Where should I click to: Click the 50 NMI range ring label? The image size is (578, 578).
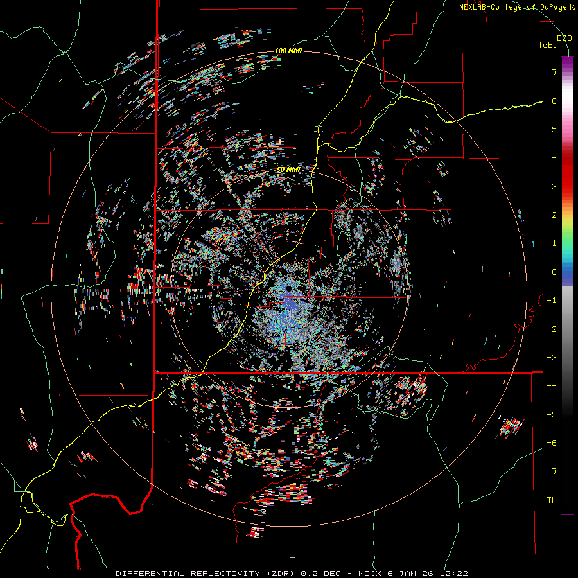(x=288, y=170)
